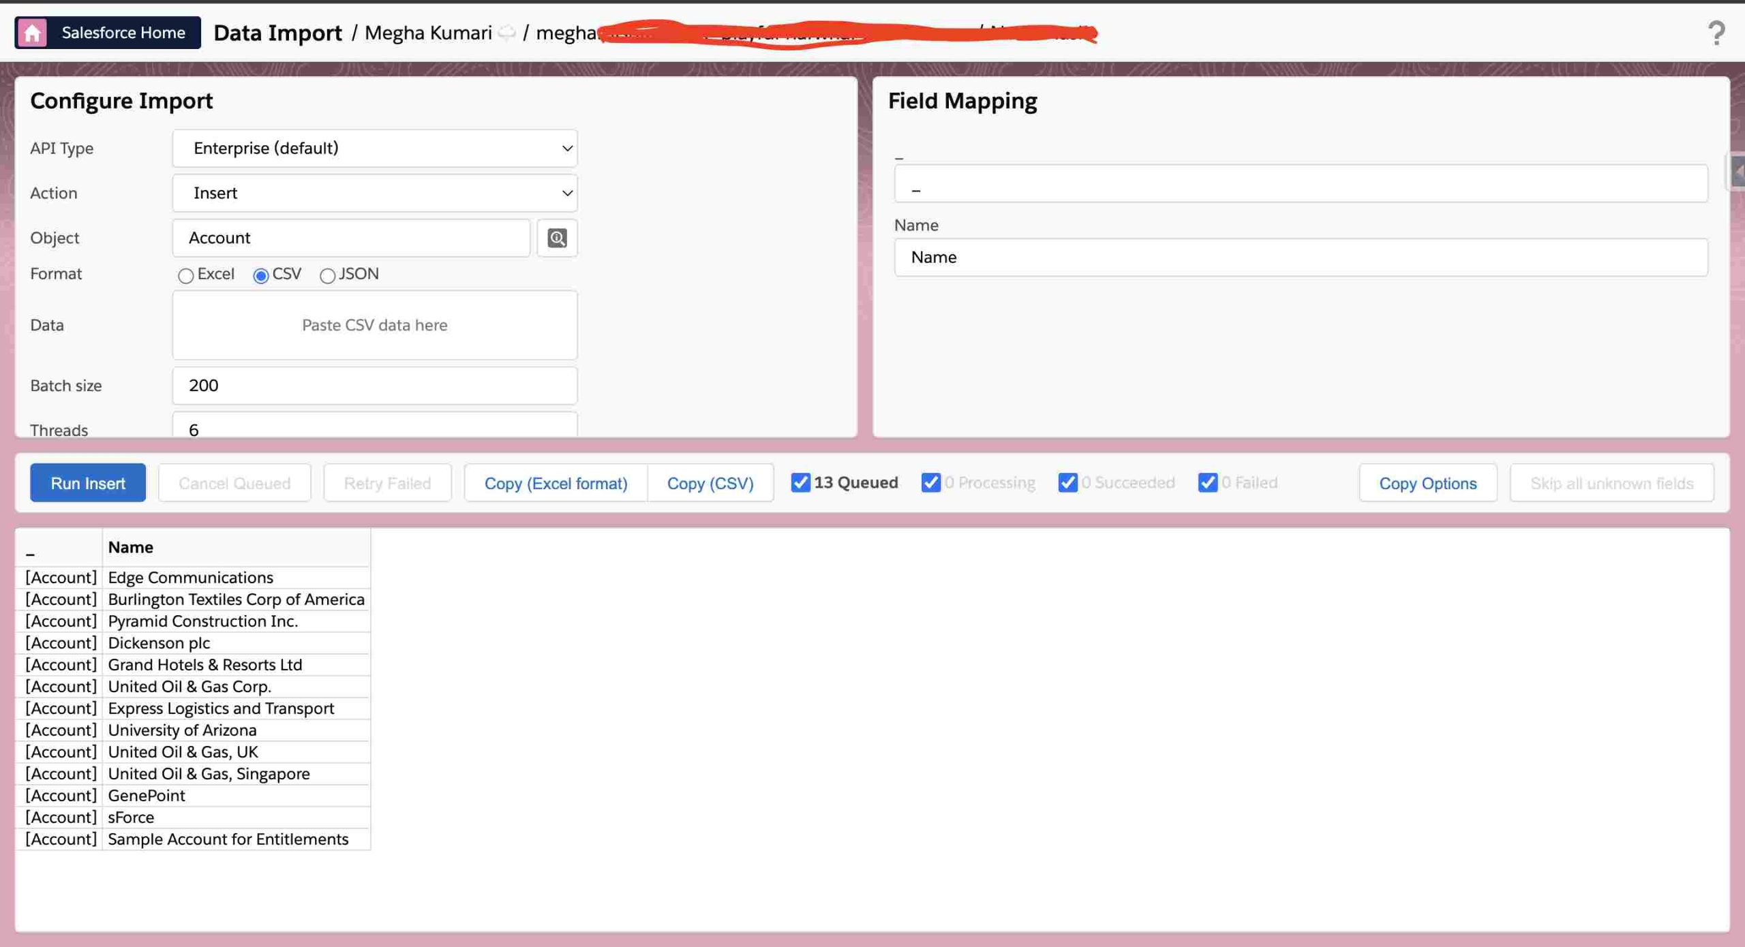Toggle the 0 Failed checkbox
This screenshot has height=947, width=1745.
tap(1207, 482)
